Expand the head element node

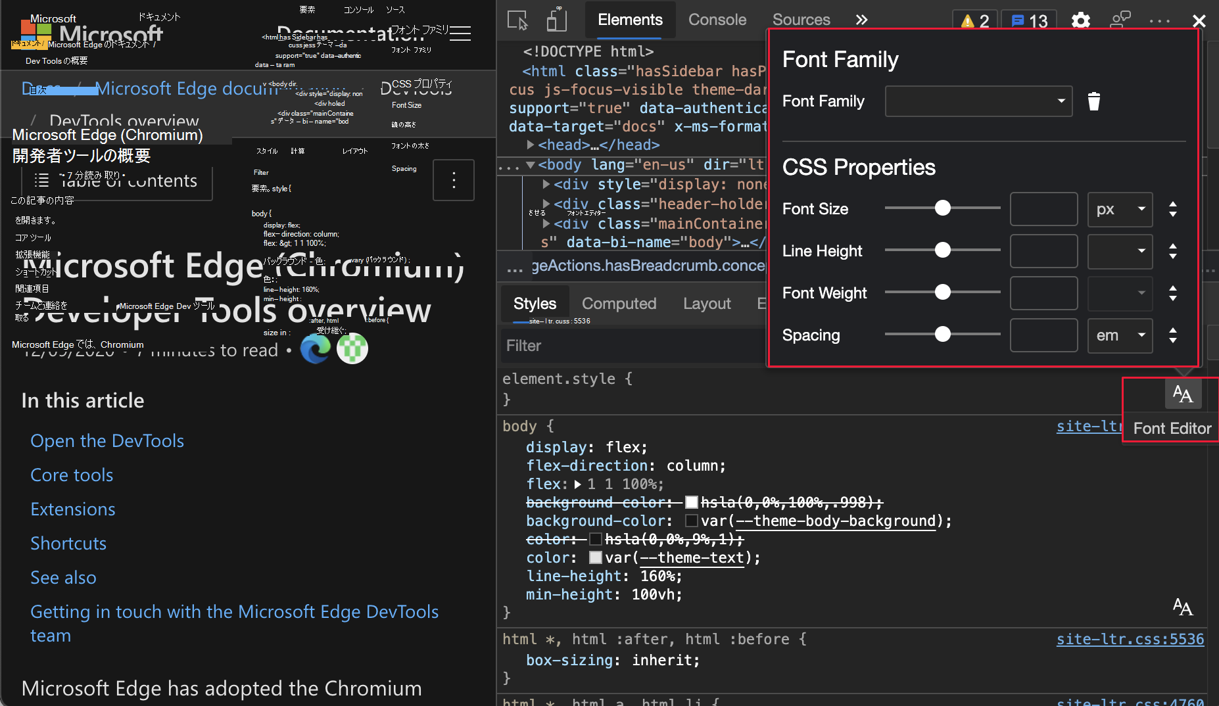531,145
